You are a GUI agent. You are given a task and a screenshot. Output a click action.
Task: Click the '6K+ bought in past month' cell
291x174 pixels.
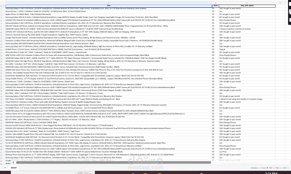click(x=247, y=17)
